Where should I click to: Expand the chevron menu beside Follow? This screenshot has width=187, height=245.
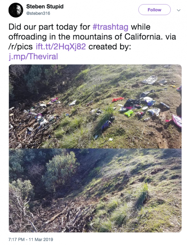click(178, 10)
